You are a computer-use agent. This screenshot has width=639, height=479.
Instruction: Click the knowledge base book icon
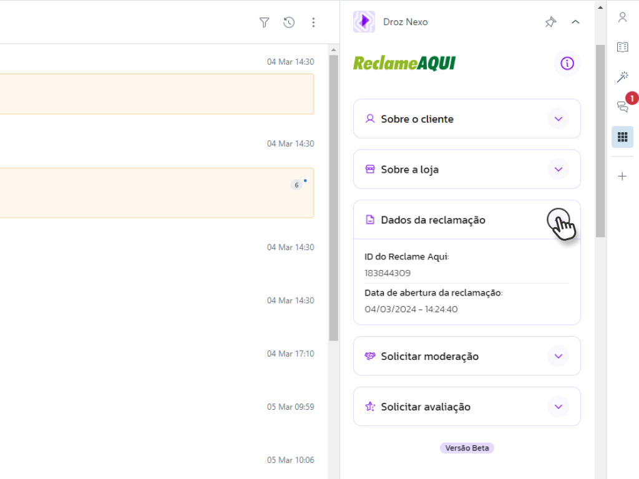click(622, 47)
